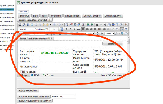Click the remove alignment icon
This screenshot has height=104, width=163.
(99, 29)
